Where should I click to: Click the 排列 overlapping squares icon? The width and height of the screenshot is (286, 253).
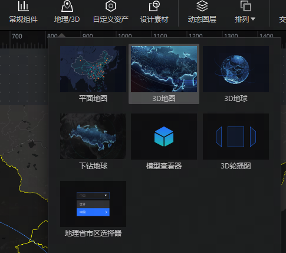(246, 6)
